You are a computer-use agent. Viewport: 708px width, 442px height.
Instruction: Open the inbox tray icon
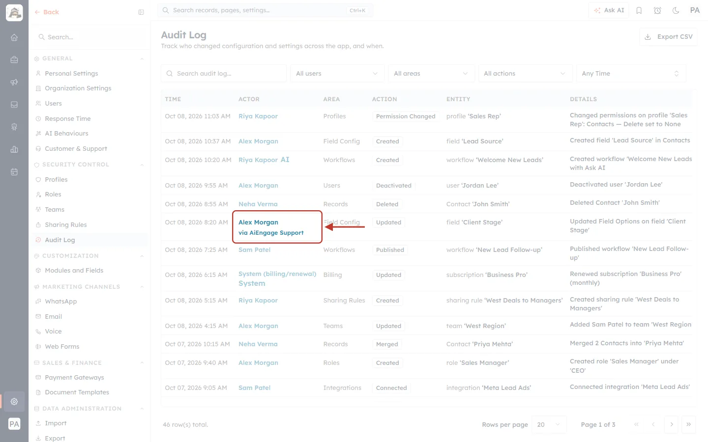(14, 105)
